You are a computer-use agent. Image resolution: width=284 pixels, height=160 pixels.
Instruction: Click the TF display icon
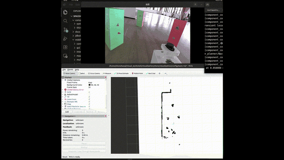pos(65,97)
